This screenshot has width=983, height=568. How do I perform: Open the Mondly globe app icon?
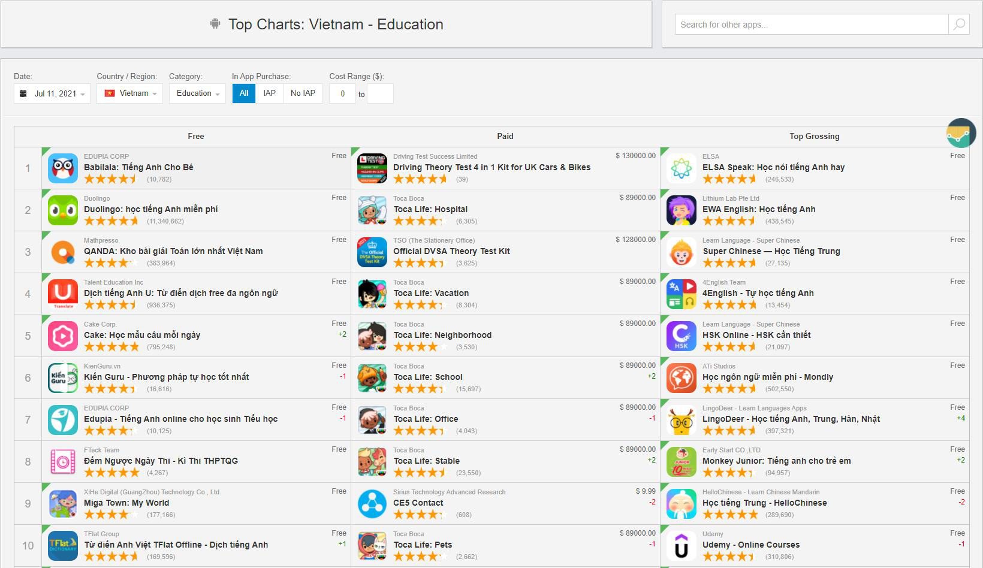coord(682,378)
